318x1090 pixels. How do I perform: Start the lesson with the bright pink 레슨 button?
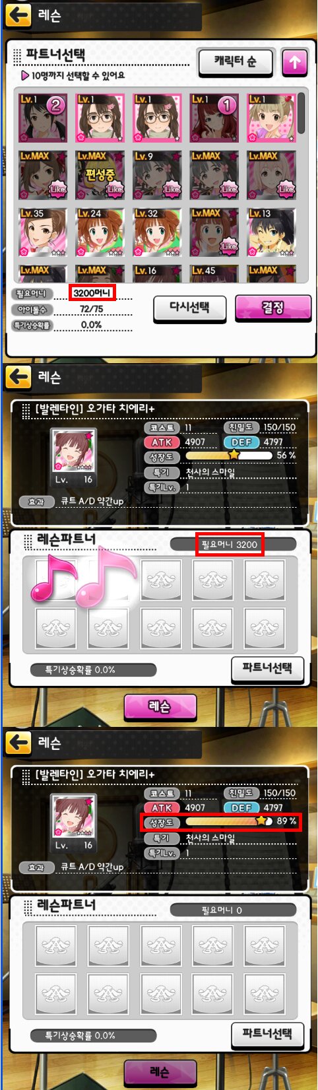[160, 706]
